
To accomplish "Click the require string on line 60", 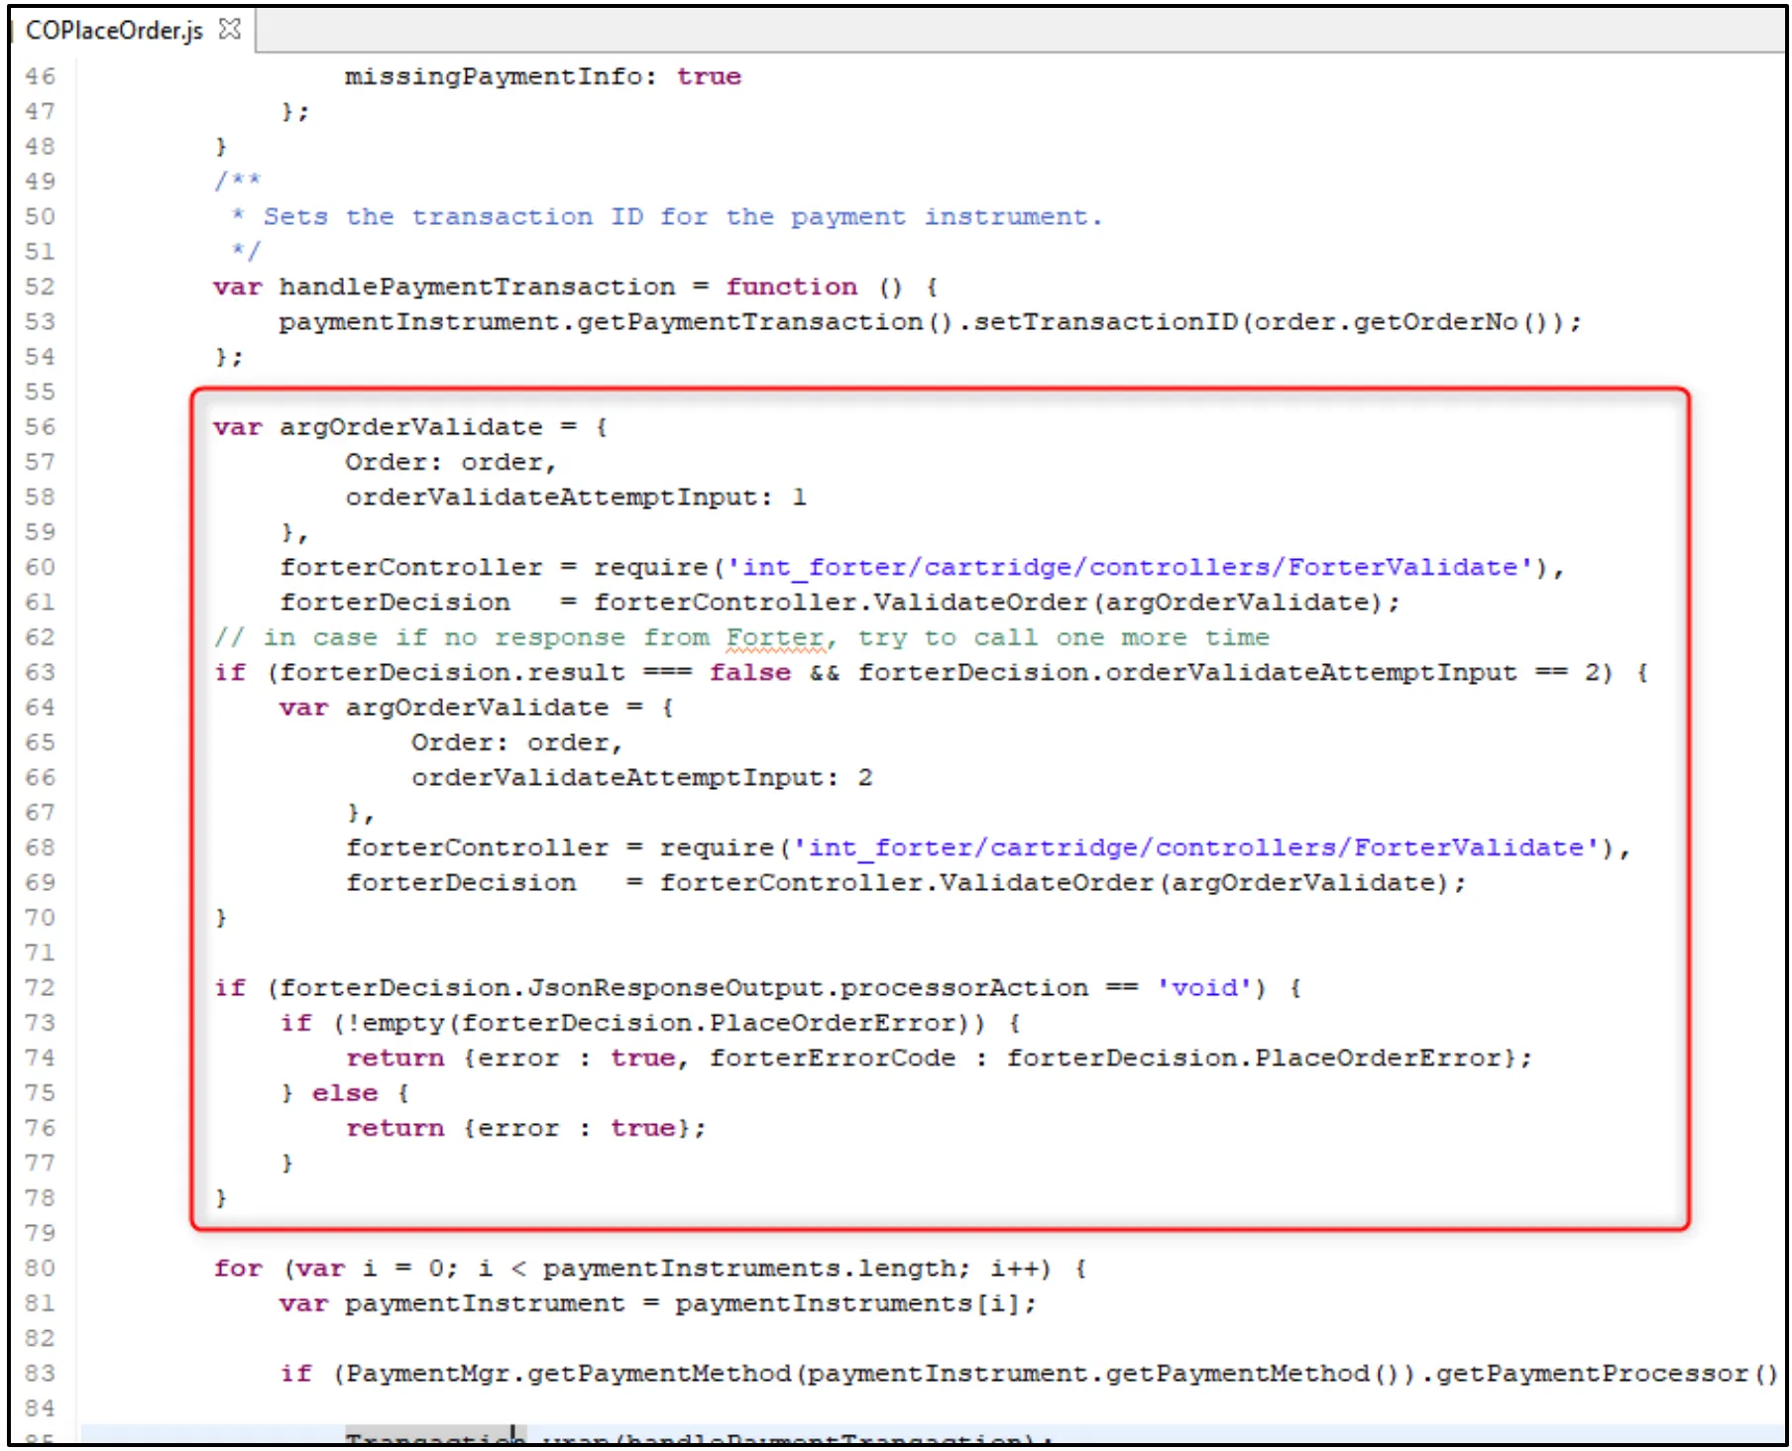I will (1130, 568).
